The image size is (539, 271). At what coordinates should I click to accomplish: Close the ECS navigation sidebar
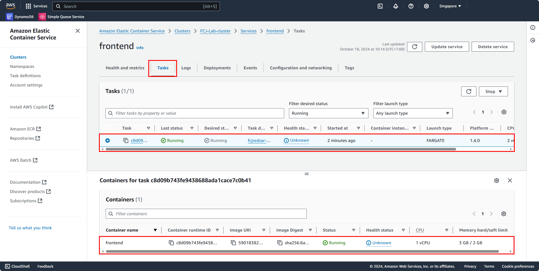click(78, 31)
